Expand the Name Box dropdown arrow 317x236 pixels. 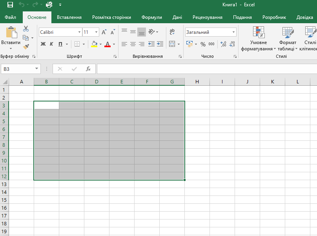coord(36,69)
